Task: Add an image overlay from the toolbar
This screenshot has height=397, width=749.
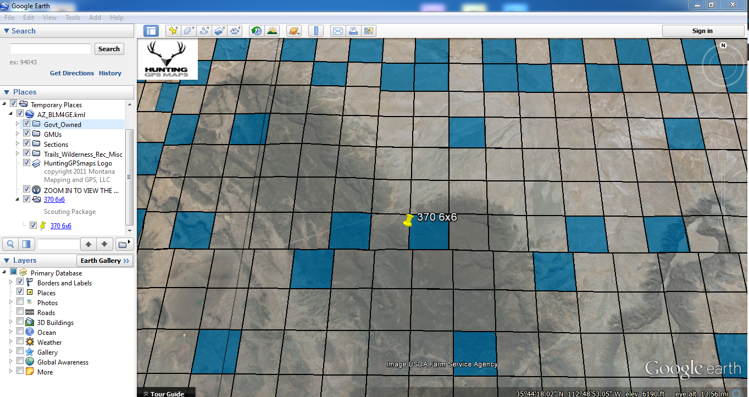Action: click(220, 31)
